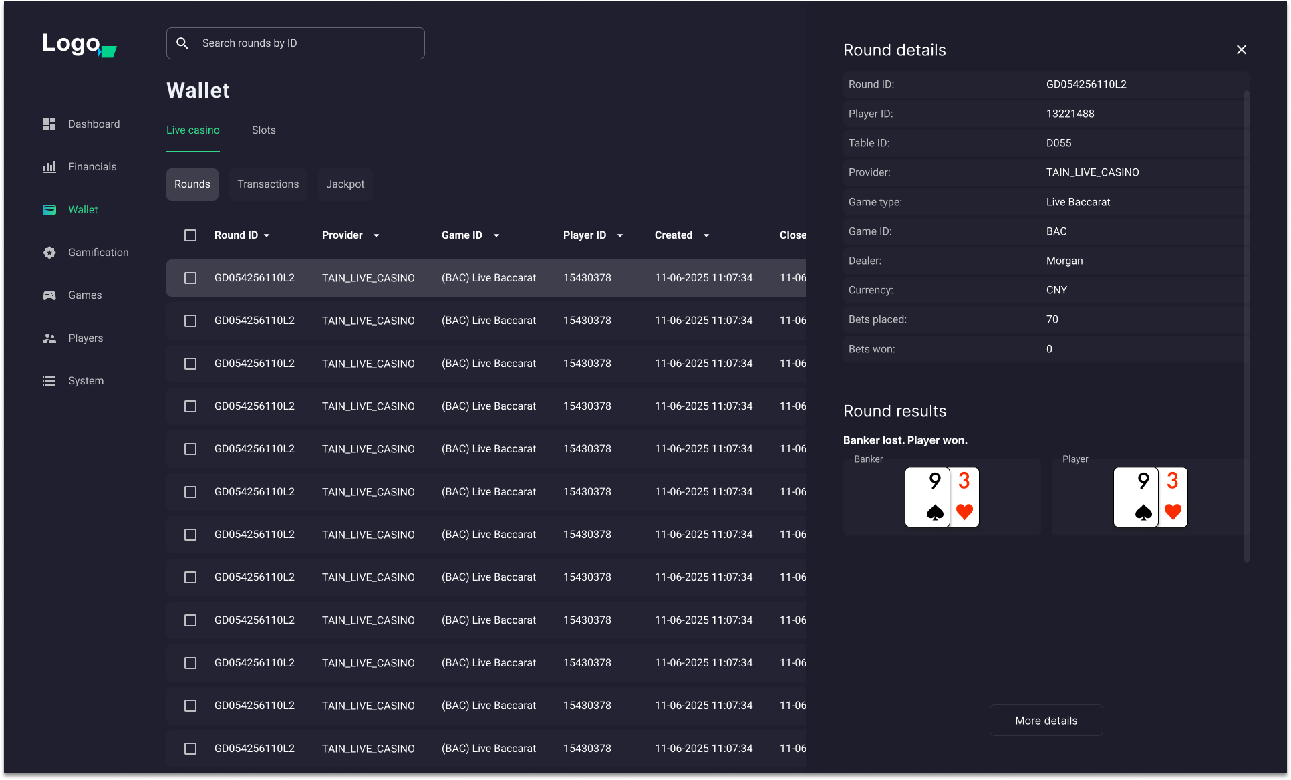The width and height of the screenshot is (1291, 780).
Task: Open the Round ID sort dropdown
Action: (267, 235)
